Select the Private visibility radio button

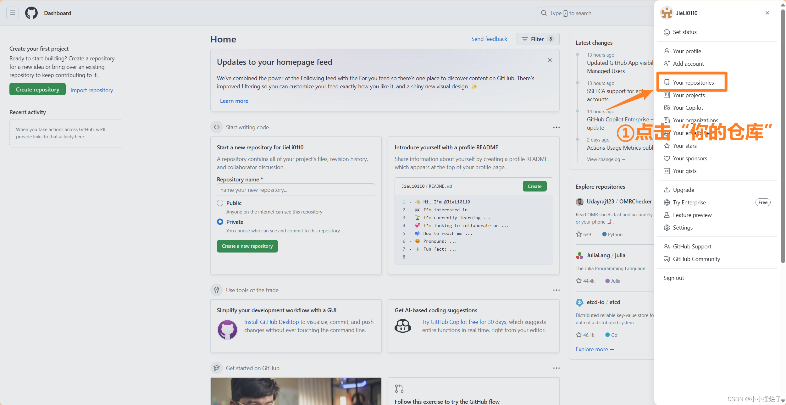220,222
